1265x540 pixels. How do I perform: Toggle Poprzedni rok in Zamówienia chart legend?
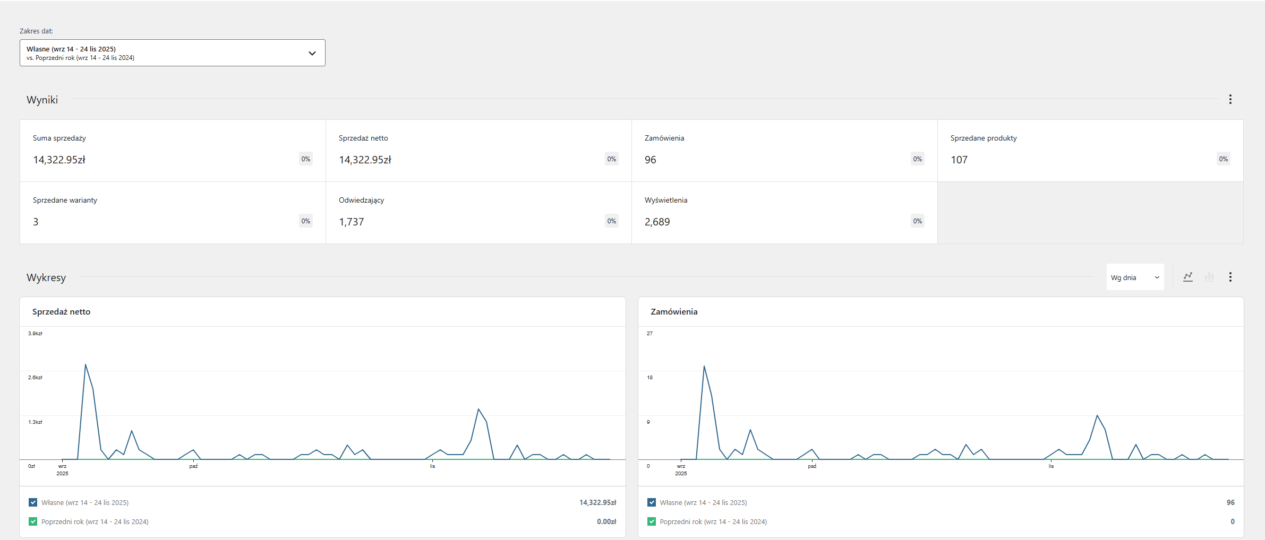tap(652, 521)
